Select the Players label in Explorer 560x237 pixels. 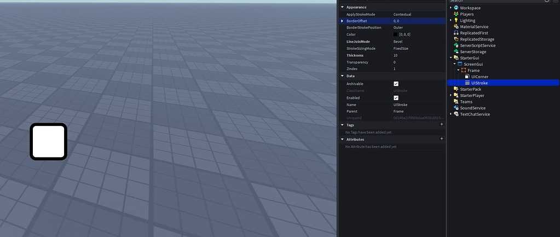pyautogui.click(x=467, y=14)
